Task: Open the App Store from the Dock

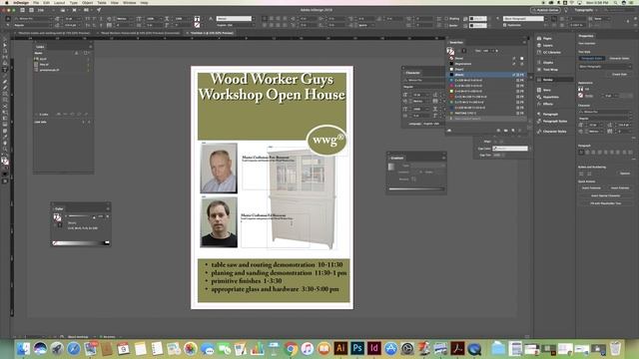Action: click(x=390, y=349)
